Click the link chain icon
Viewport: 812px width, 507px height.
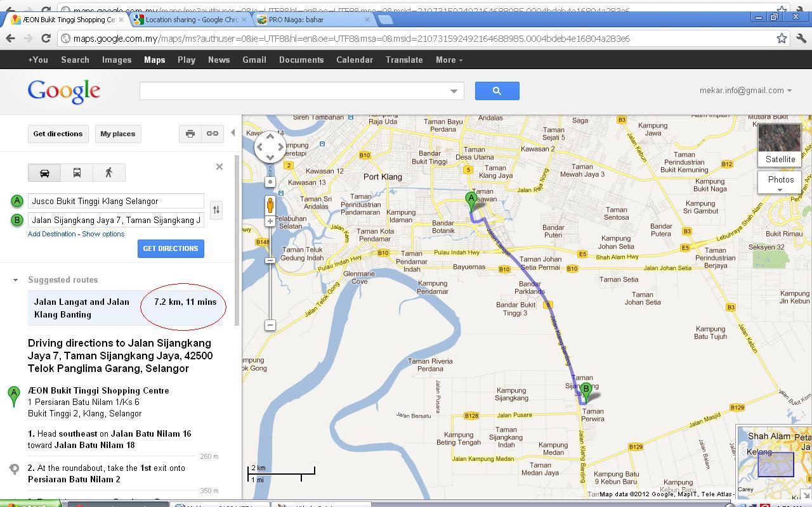212,134
